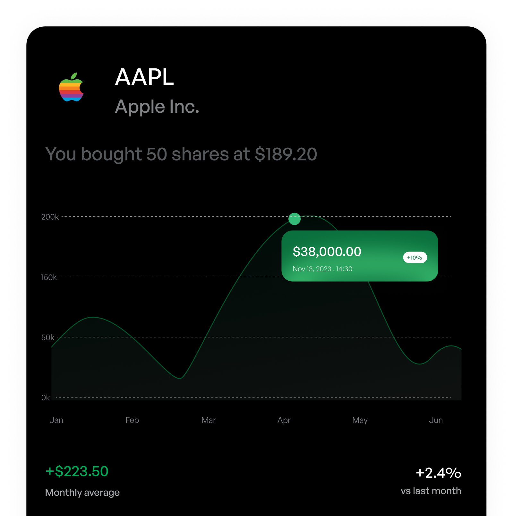Select the Jun month label
The height and width of the screenshot is (516, 513).
click(436, 420)
